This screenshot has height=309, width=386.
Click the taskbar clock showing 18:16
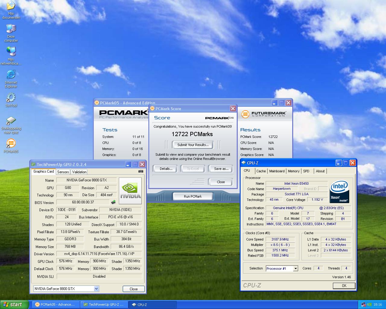point(378,304)
